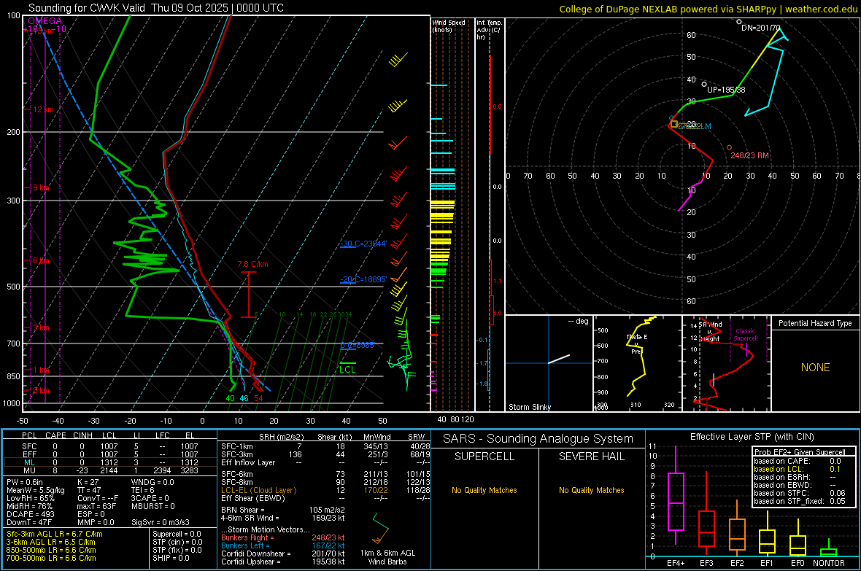
Task: Click the magenta EF4+ box plot
Action: (x=676, y=495)
